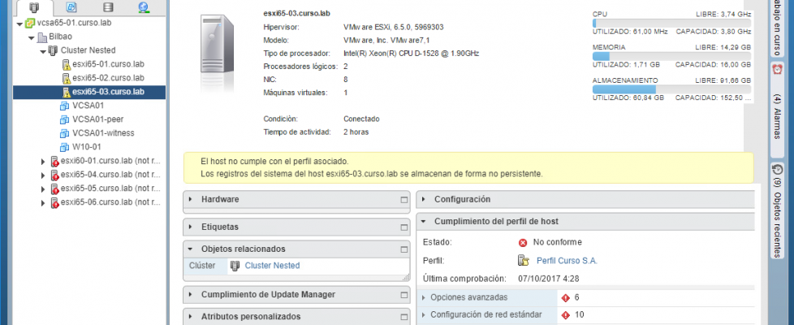This screenshot has height=325, width=794.
Task: Collapse the vcsa65-01.curso.lab tree node
Action: tap(19, 24)
